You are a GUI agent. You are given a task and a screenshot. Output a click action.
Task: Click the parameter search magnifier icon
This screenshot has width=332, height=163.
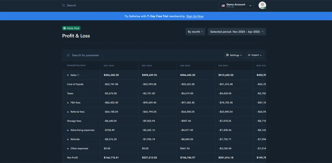68,55
